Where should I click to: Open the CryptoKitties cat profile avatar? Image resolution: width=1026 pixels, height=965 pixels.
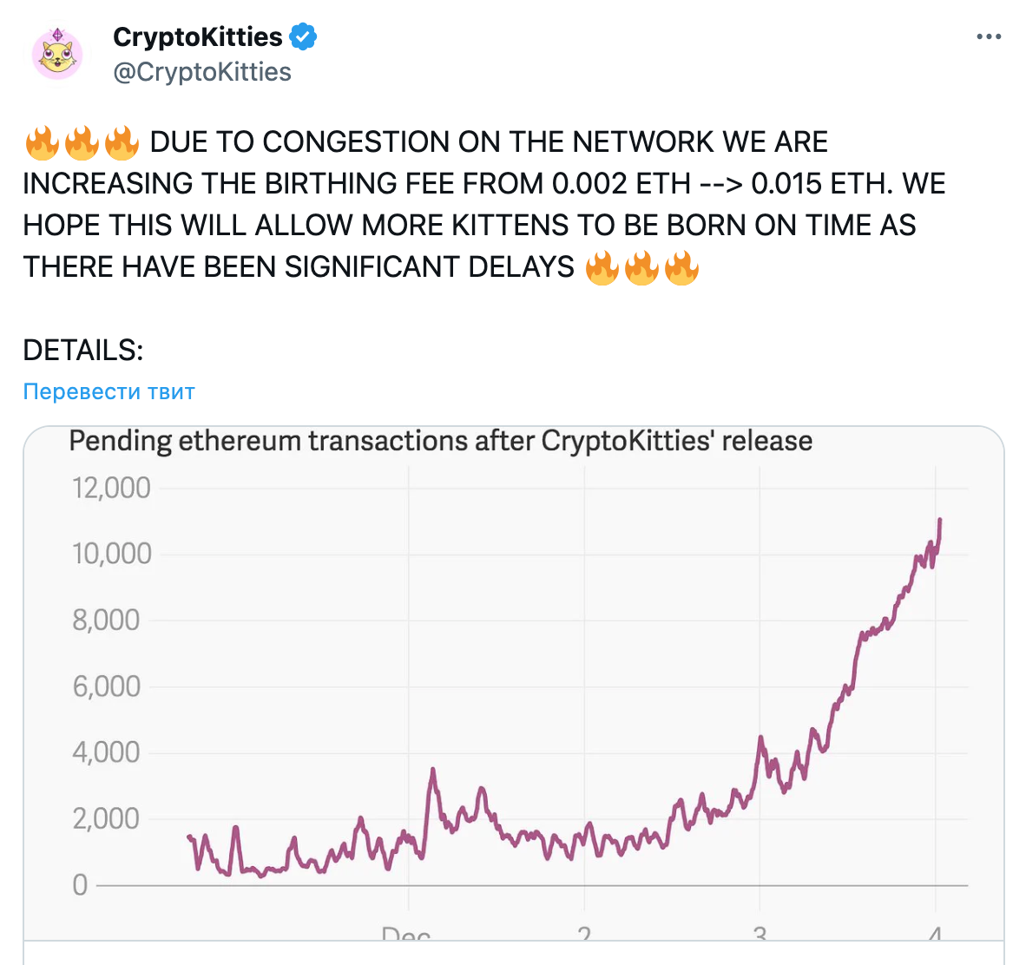coord(57,55)
